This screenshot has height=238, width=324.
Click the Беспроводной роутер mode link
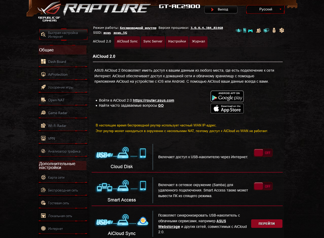pos(138,28)
